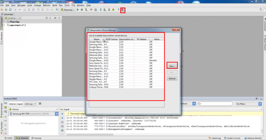Open the File menu
This screenshot has height=140, width=266.
pyautogui.click(x=2, y=5)
